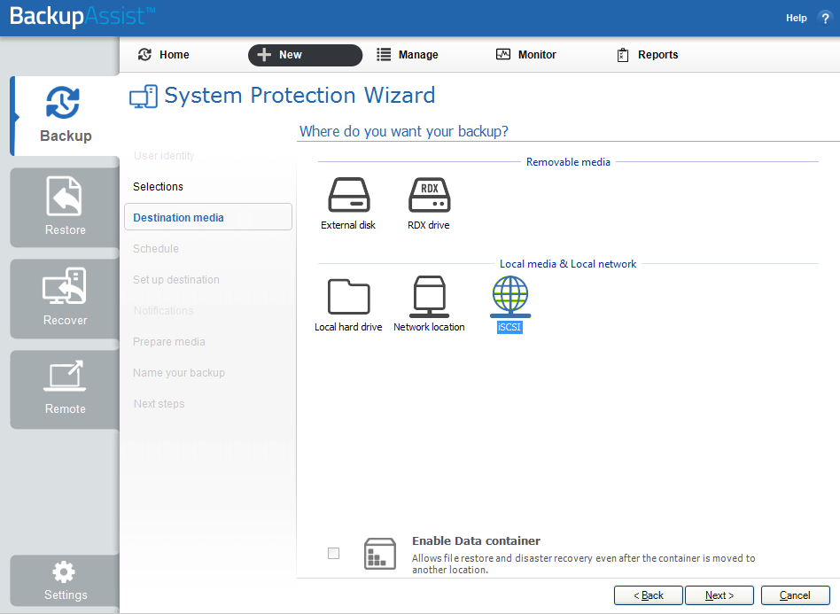Switch to the New tab
The width and height of the screenshot is (840, 614).
click(x=306, y=55)
